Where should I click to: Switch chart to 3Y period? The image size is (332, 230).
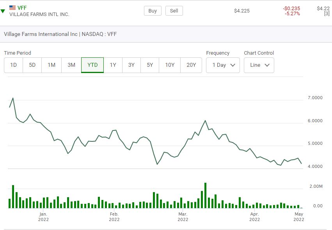coord(131,65)
